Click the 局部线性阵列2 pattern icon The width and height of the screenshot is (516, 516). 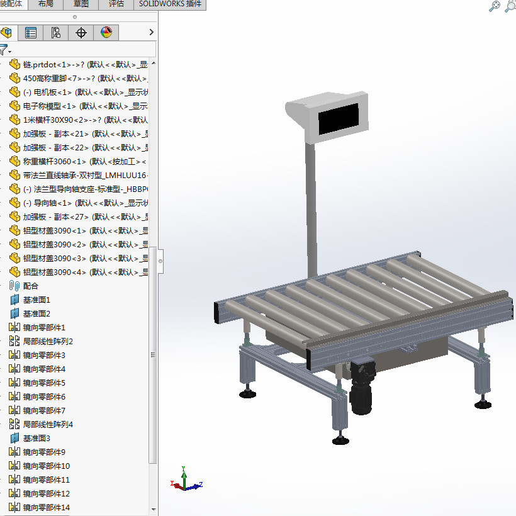point(14,341)
